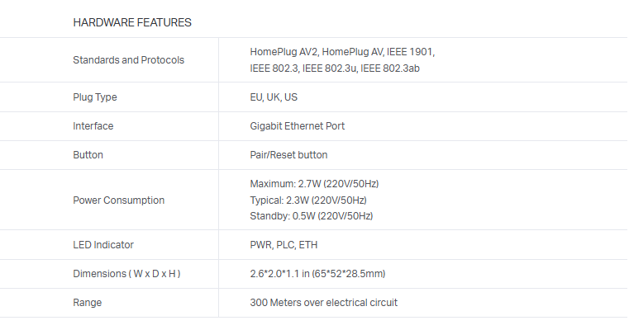Click the PWR, PLC, ETH value

pos(284,245)
